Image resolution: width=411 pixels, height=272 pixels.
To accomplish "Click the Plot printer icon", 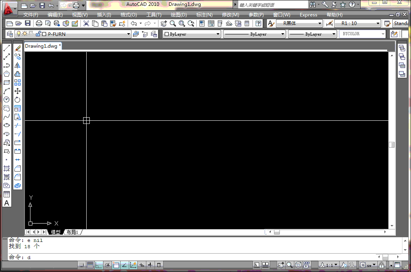I will (x=39, y=23).
